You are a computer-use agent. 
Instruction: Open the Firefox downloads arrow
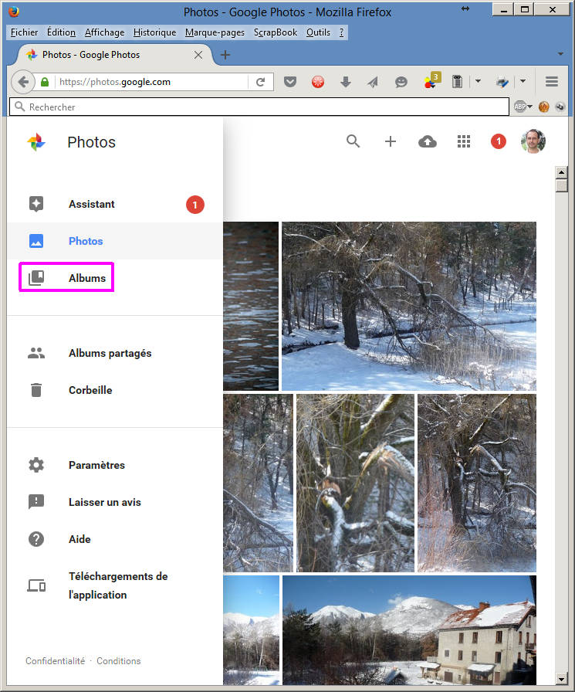pos(346,82)
